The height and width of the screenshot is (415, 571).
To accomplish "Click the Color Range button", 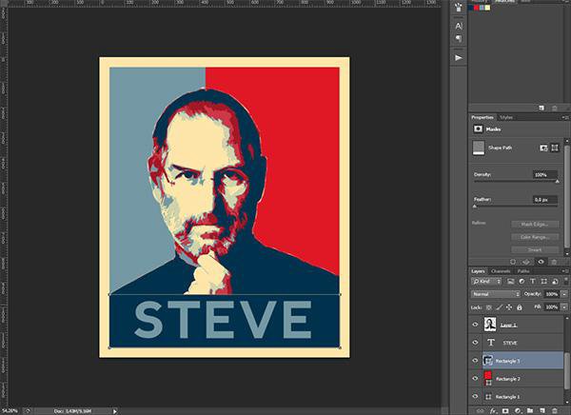I will (x=533, y=236).
